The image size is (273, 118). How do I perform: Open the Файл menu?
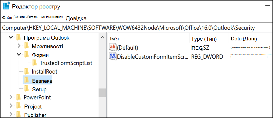click(x=7, y=18)
